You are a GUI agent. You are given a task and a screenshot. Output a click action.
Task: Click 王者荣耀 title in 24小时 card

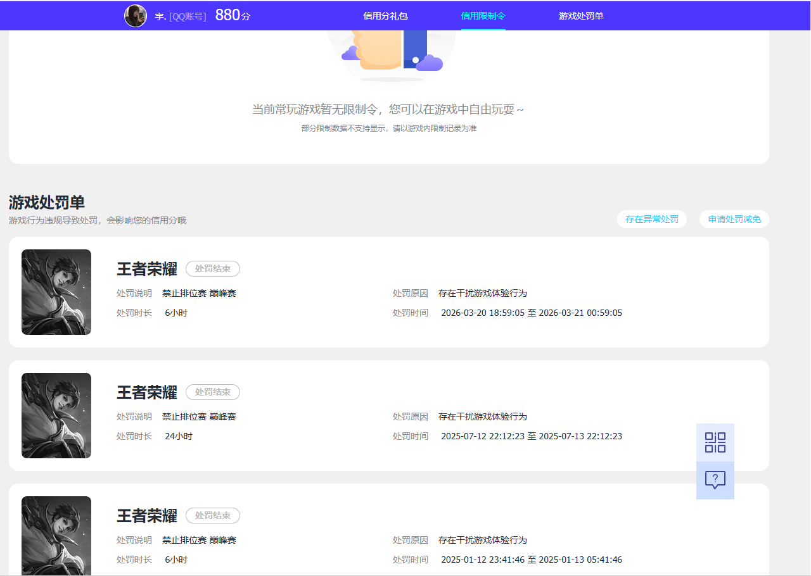point(147,392)
